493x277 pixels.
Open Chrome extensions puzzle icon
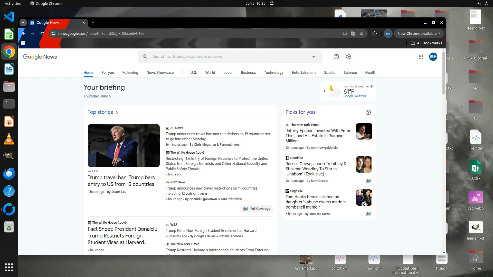[x=374, y=34]
